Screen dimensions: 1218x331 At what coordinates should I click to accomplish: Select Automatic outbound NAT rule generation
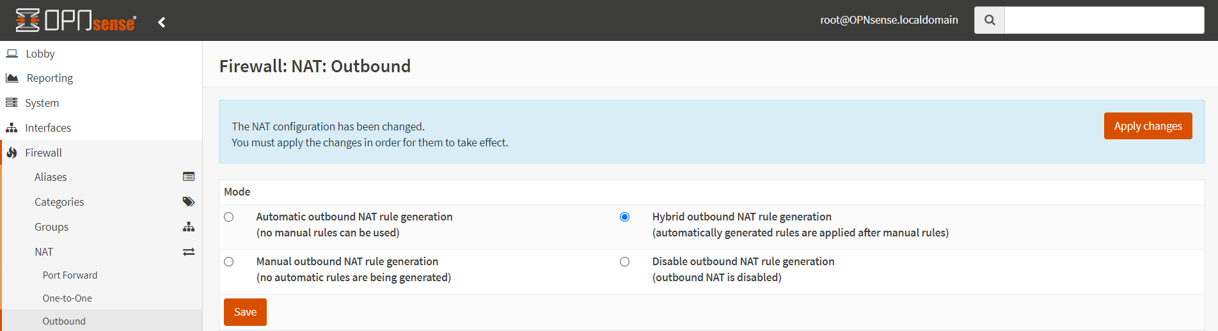(x=228, y=217)
